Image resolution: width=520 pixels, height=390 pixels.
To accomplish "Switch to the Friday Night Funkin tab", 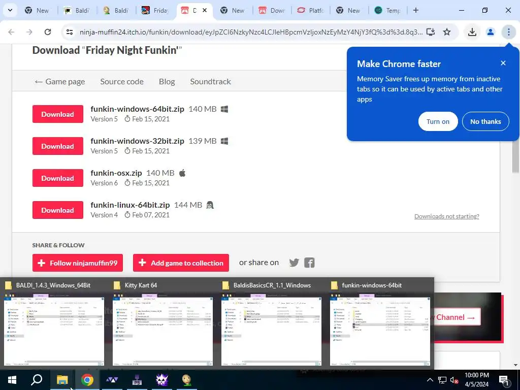I will [x=155, y=10].
